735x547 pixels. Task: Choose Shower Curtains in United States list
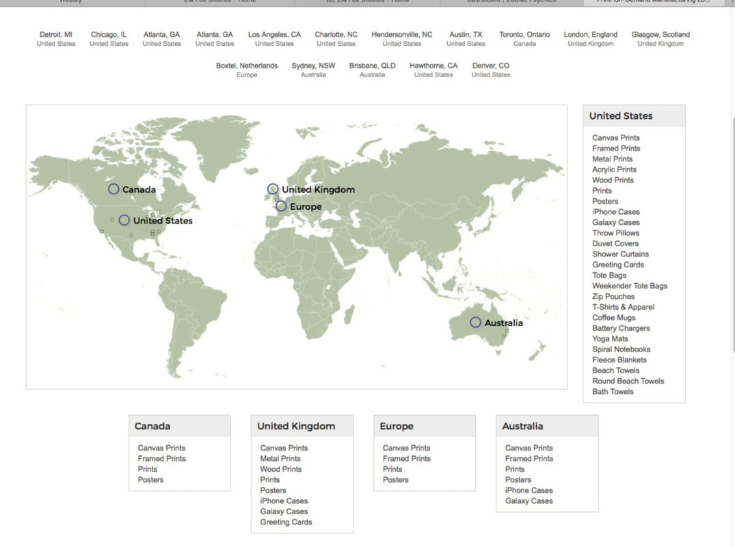click(x=620, y=254)
